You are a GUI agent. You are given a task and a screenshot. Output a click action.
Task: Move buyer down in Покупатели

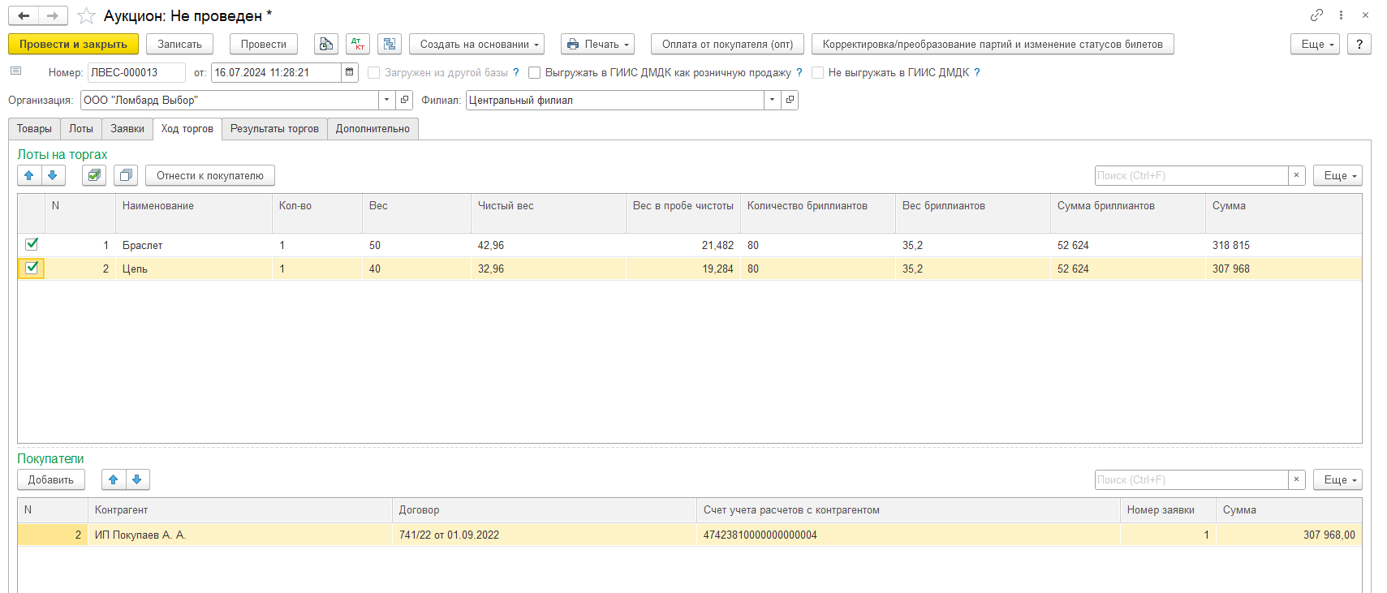(137, 479)
